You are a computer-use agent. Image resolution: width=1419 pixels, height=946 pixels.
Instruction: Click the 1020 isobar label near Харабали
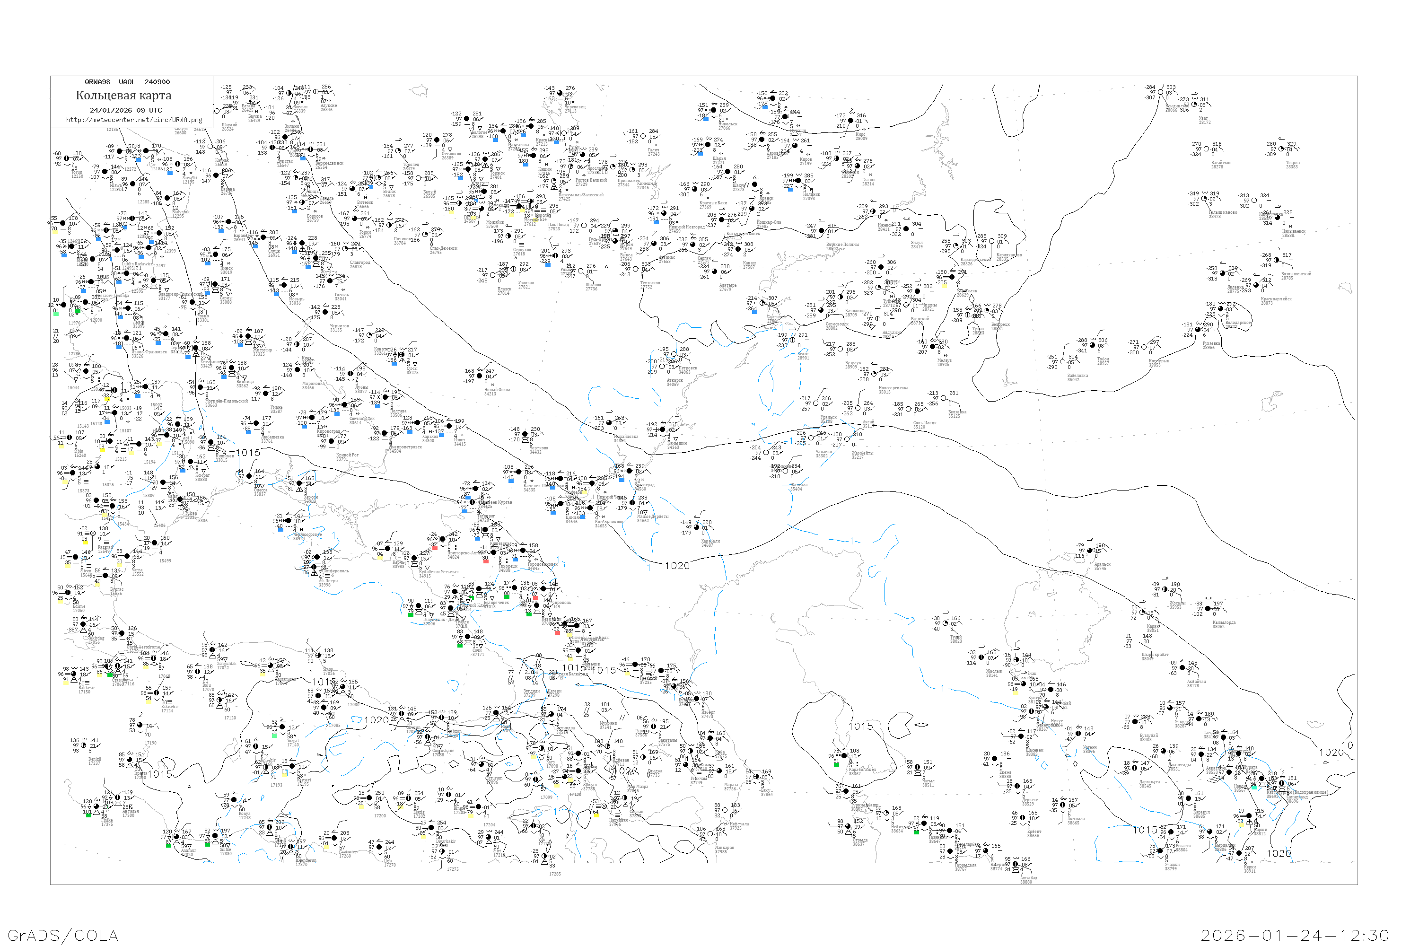pyautogui.click(x=677, y=566)
